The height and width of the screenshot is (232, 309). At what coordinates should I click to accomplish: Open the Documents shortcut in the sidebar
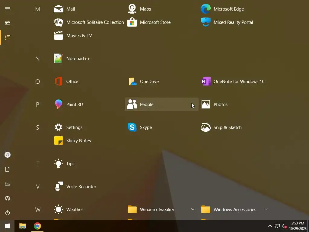pyautogui.click(x=8, y=169)
